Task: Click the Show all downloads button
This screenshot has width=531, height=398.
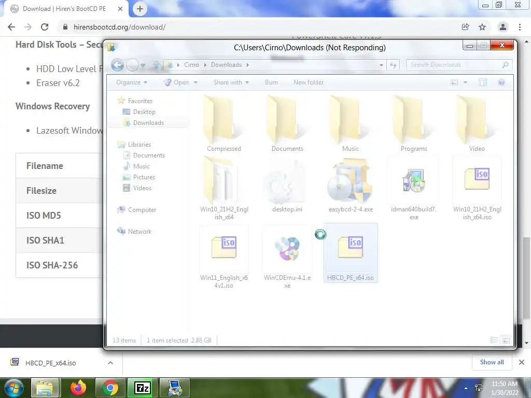Action: pyautogui.click(x=492, y=362)
